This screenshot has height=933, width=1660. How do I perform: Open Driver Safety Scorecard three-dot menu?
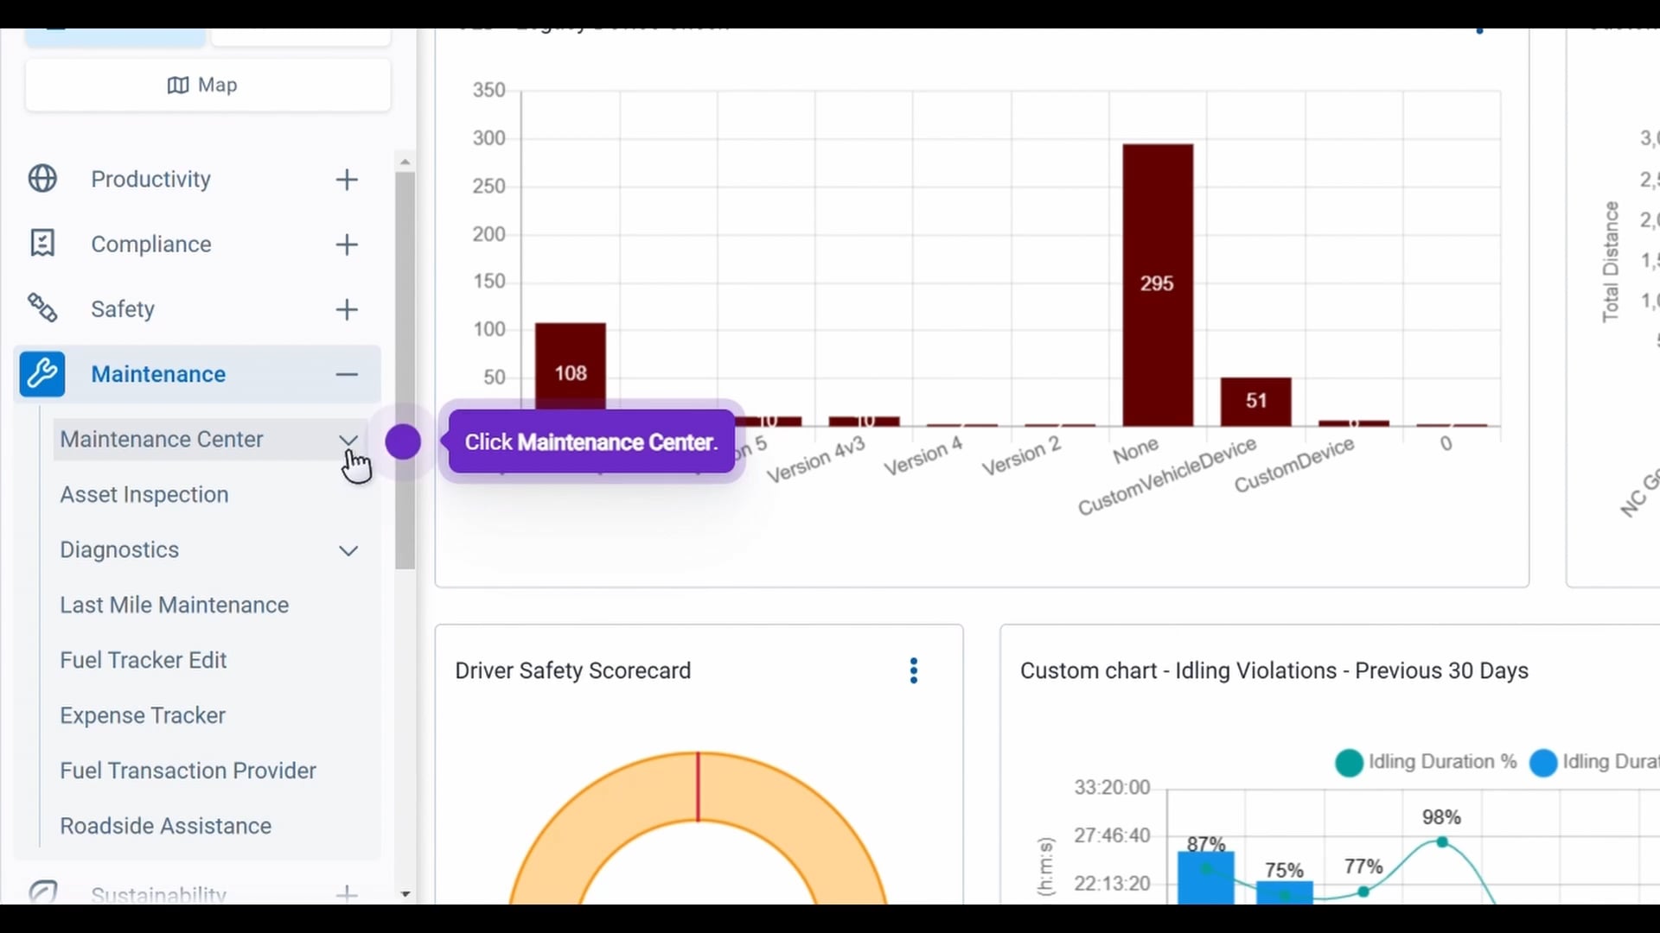click(914, 670)
